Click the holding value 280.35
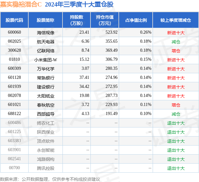 [x=111, y=69]
